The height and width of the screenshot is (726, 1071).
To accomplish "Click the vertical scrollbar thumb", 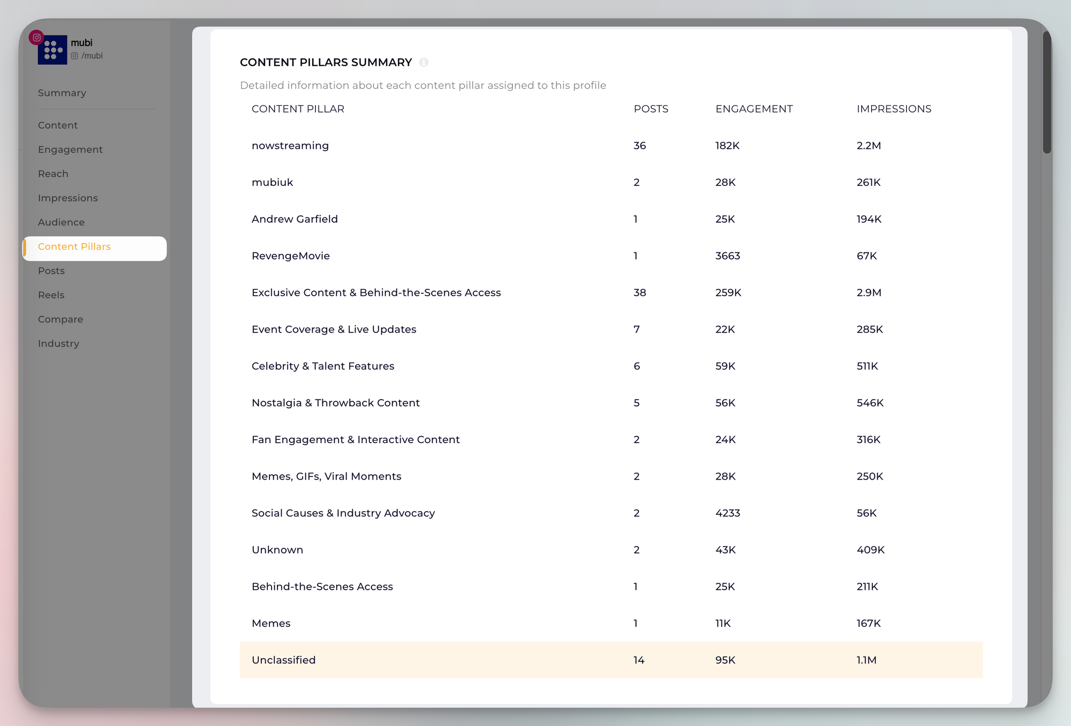I will point(1047,92).
